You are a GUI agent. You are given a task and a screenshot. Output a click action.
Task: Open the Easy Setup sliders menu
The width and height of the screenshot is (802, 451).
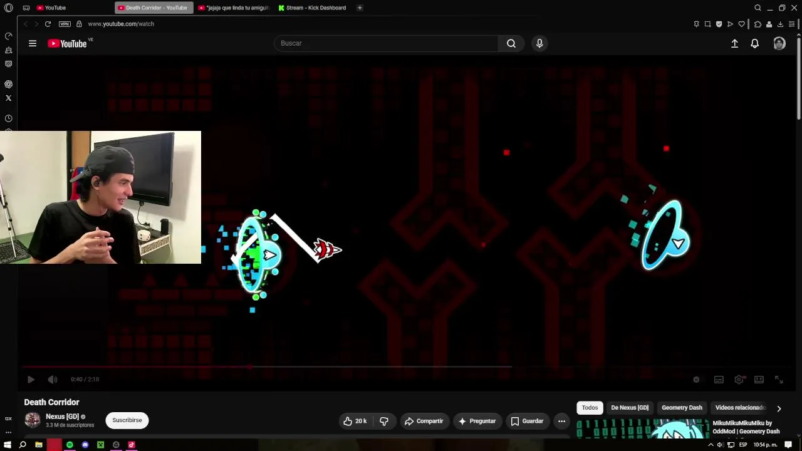791,24
